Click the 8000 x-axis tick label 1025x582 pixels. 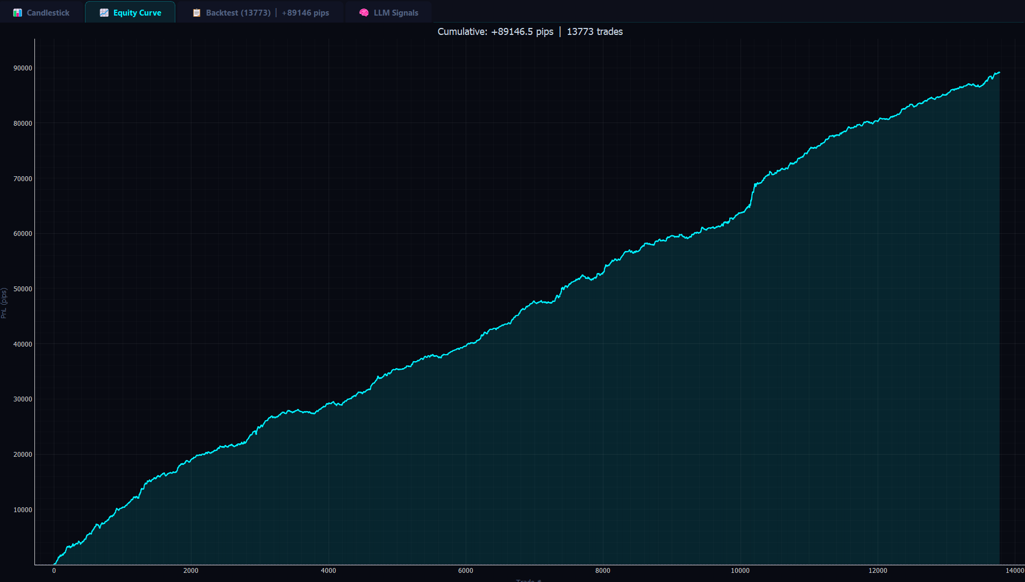(603, 571)
